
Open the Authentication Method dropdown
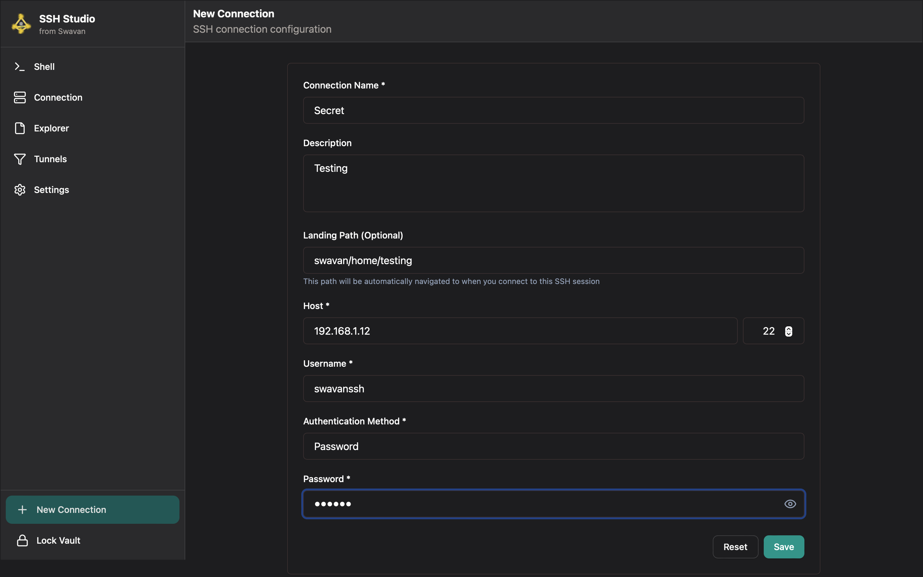click(x=553, y=446)
